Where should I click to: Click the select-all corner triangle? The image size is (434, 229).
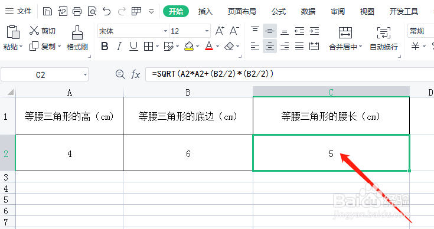(x=10, y=92)
